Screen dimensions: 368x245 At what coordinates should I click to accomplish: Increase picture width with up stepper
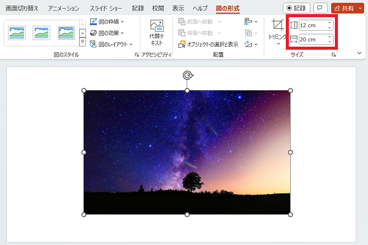[329, 37]
